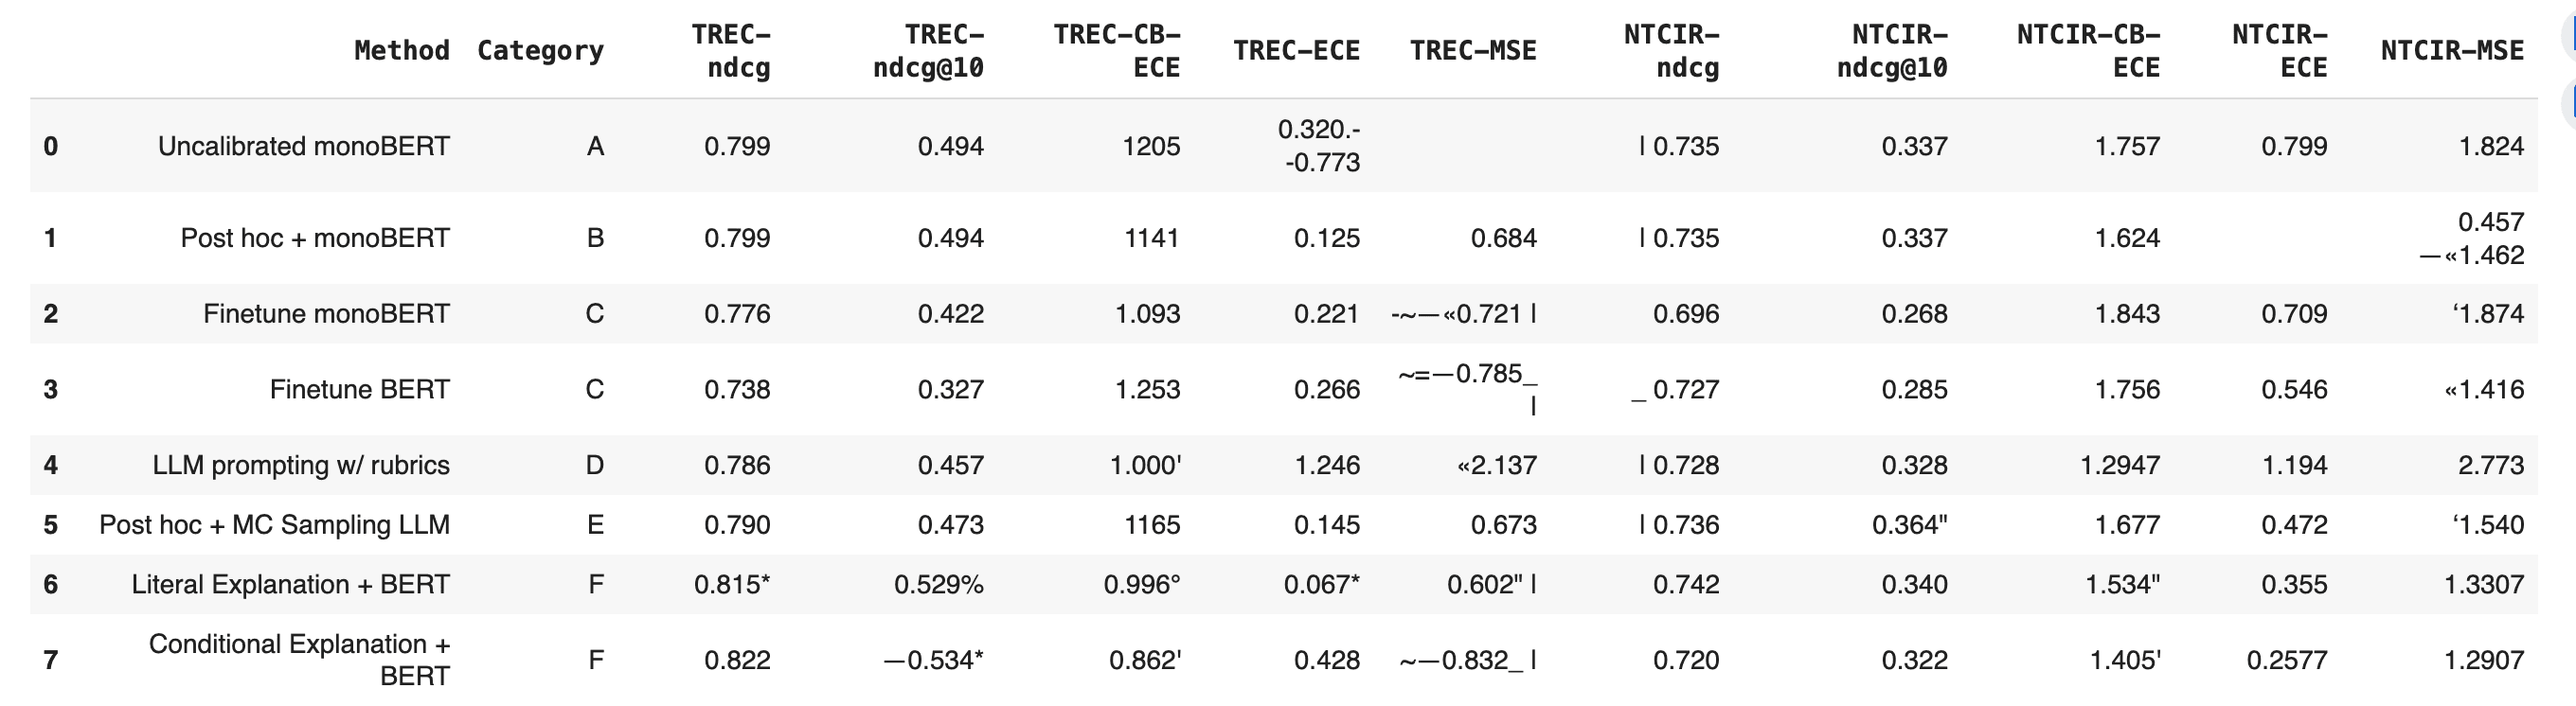Click the NTCIR-MSE column header
The height and width of the screenshot is (706, 2576).
[2451, 50]
